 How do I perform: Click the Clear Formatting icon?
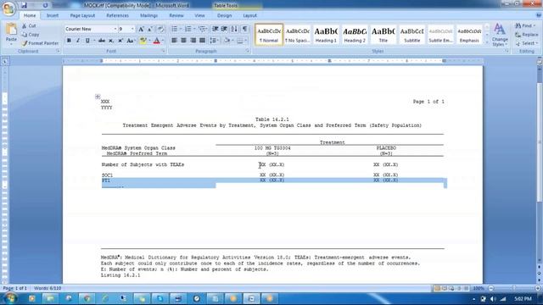point(160,29)
